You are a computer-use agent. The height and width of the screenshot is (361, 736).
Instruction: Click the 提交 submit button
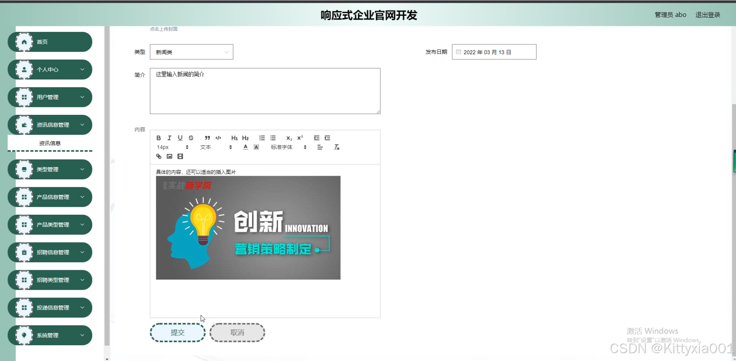point(178,333)
